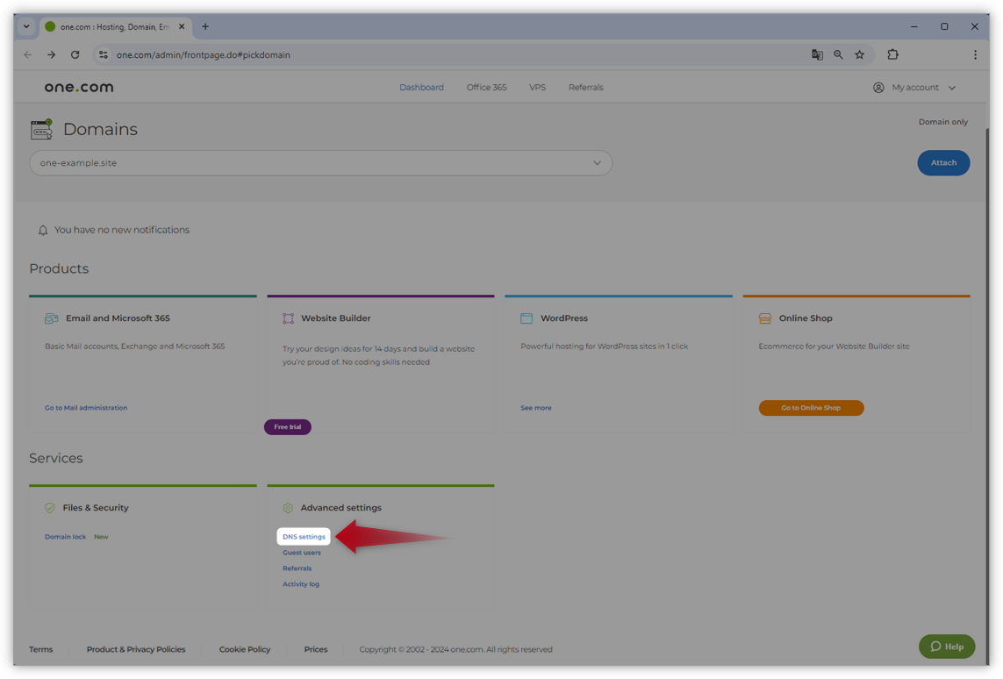Image resolution: width=1003 pixels, height=679 pixels.
Task: Bookmark the page with the star icon
Action: (x=860, y=54)
